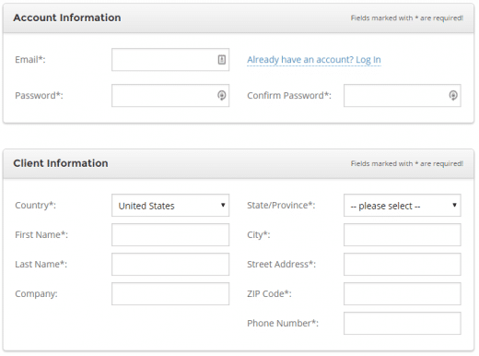Expand the State/Province dropdown
Viewport: 479px width, 356px height.
click(x=403, y=206)
